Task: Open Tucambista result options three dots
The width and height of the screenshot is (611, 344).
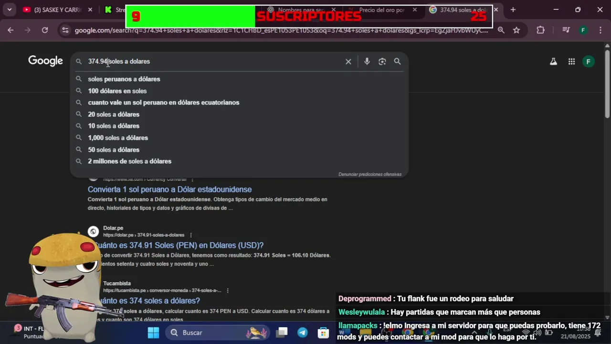Action: (228, 290)
